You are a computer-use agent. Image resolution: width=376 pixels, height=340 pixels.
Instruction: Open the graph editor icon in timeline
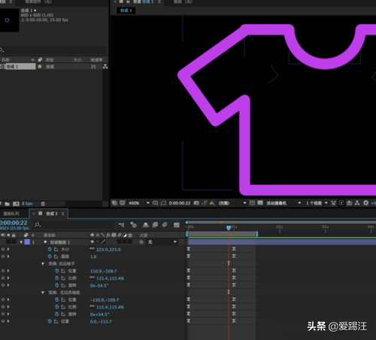(177, 225)
